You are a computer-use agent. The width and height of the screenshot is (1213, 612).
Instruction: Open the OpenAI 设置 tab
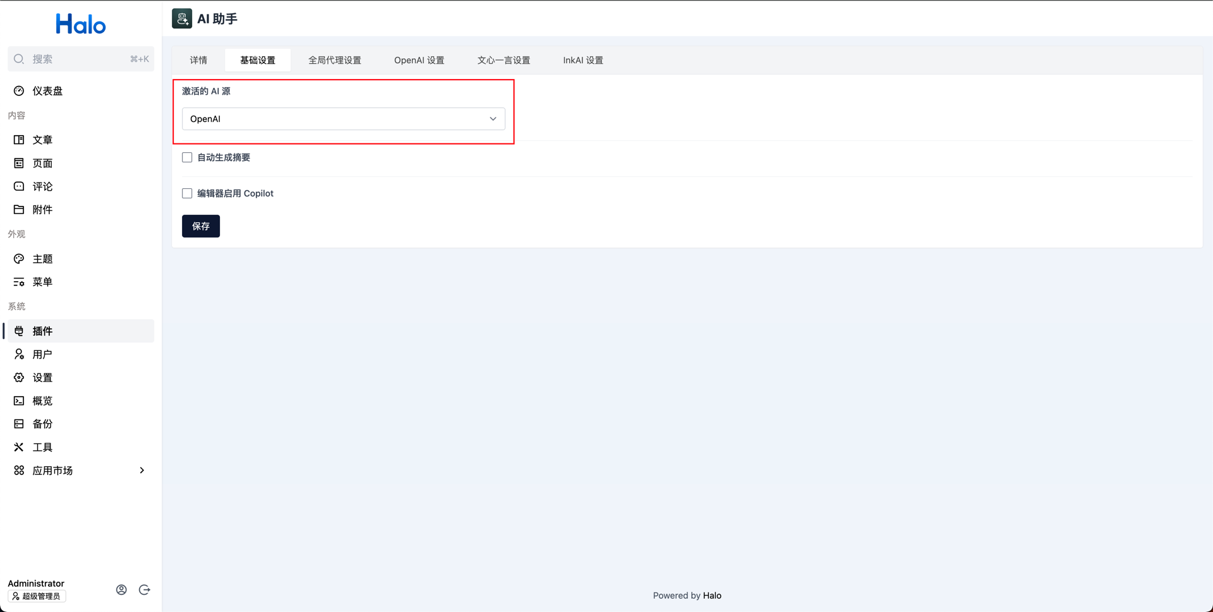[419, 60]
